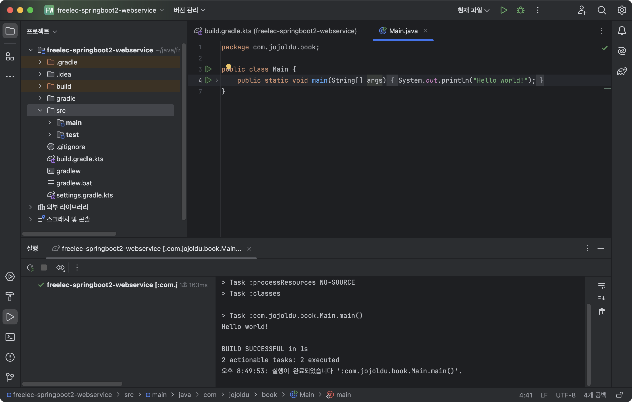This screenshot has width=632, height=402.
Task: Open the Git version control tool window
Action: (x=10, y=377)
